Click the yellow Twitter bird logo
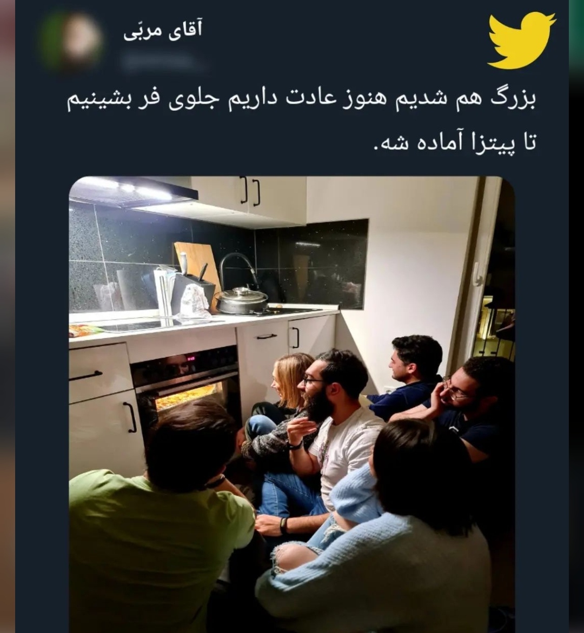Viewport: 584px width, 633px height. pyautogui.click(x=521, y=40)
